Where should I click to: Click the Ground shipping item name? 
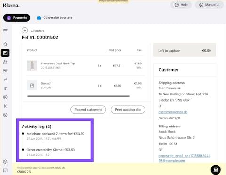pos(46,83)
